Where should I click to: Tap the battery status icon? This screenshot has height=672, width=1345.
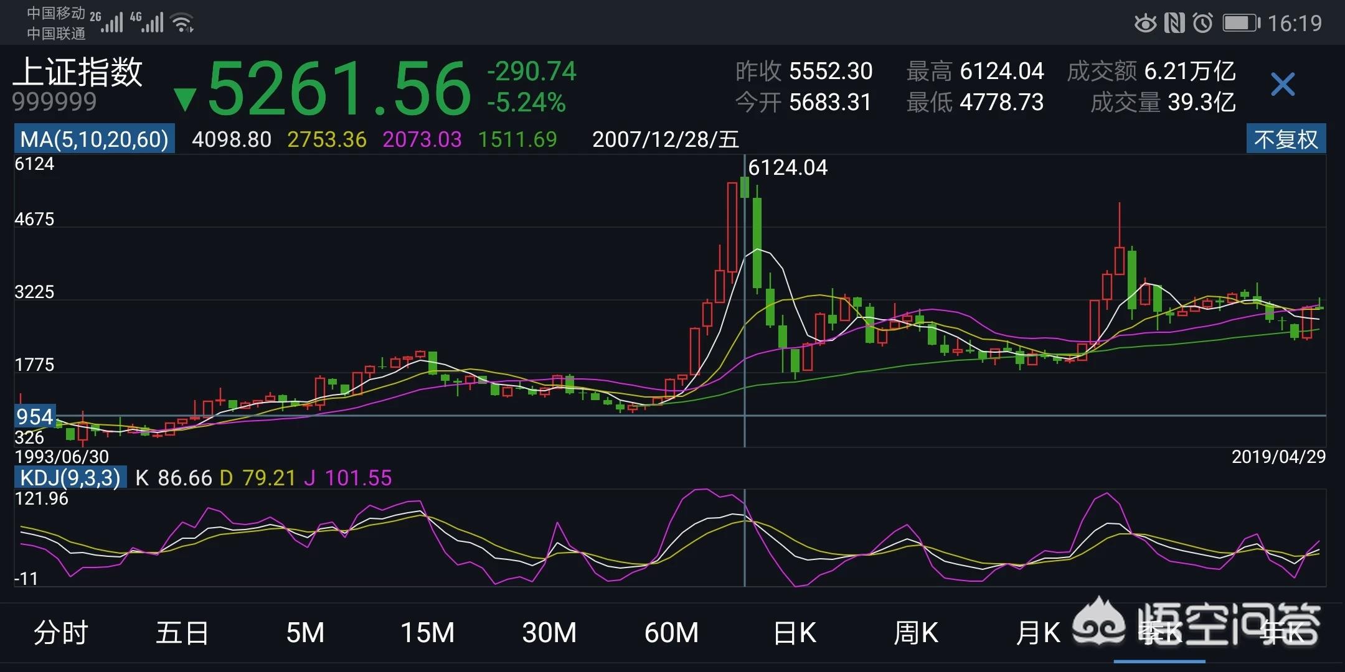click(x=1242, y=23)
